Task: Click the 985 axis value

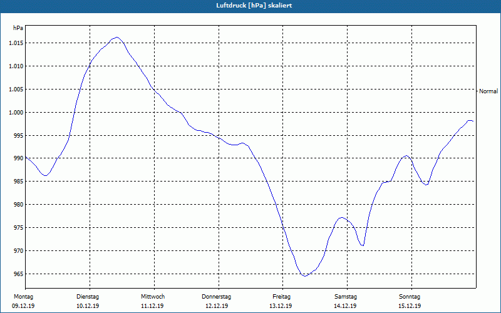Action: click(x=18, y=181)
